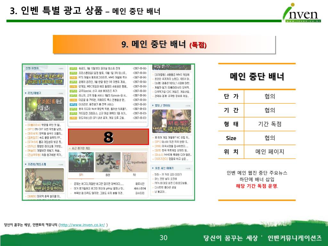Screen dimensions: 328x246
Task: Select the 단 가 row label in table
Action: click(x=231, y=96)
